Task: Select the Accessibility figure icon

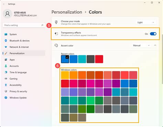Action: click(6, 85)
